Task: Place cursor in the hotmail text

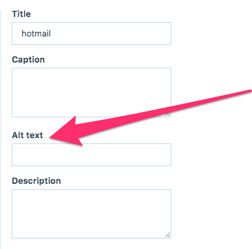Action: coord(36,33)
